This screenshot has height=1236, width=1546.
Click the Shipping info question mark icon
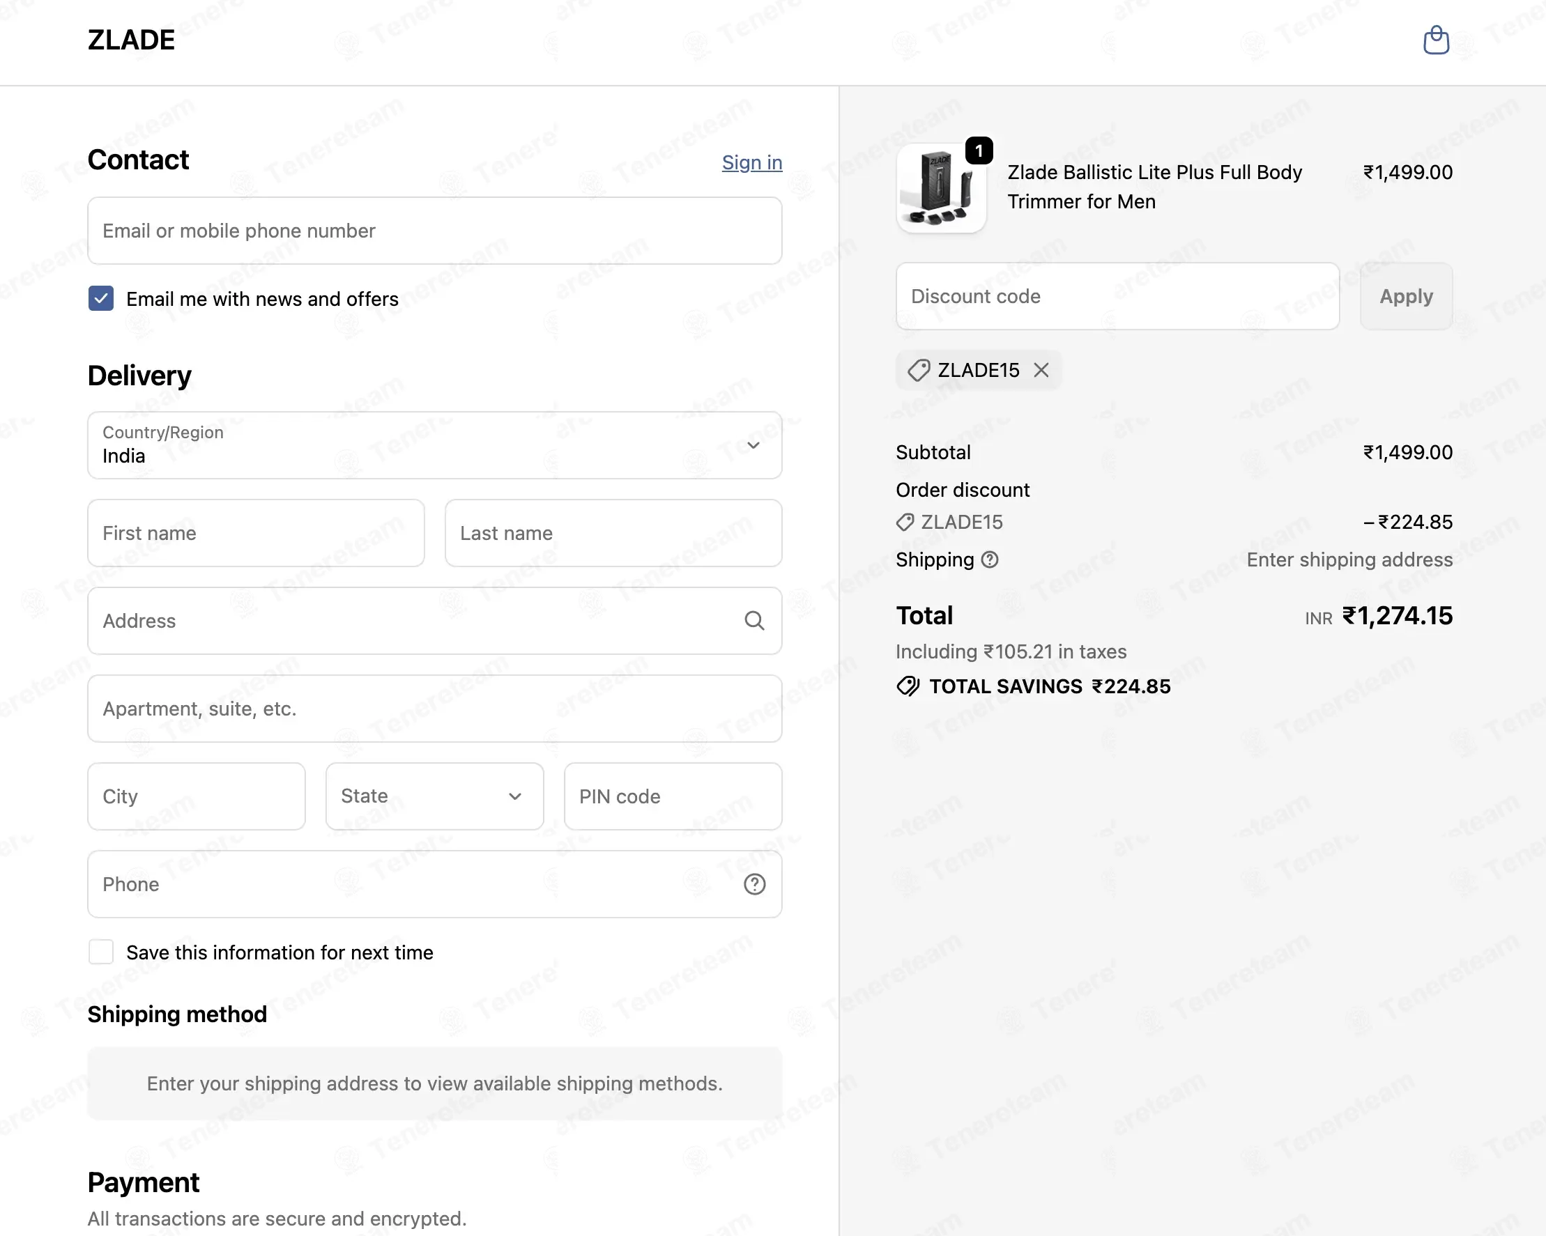coord(990,559)
